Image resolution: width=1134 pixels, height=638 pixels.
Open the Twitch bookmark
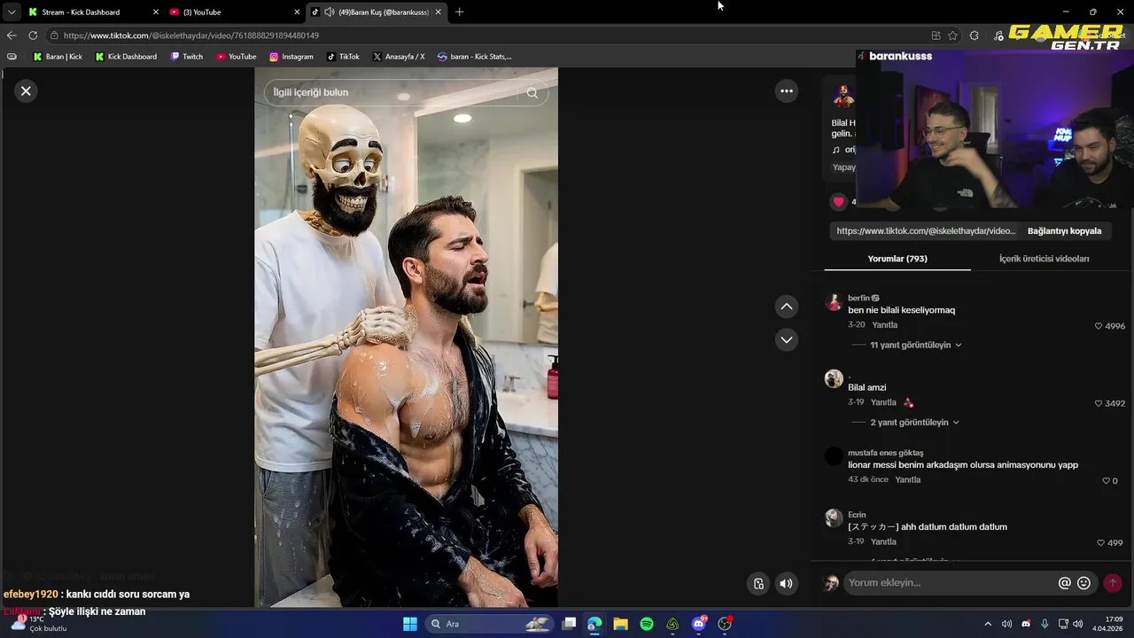tap(187, 57)
